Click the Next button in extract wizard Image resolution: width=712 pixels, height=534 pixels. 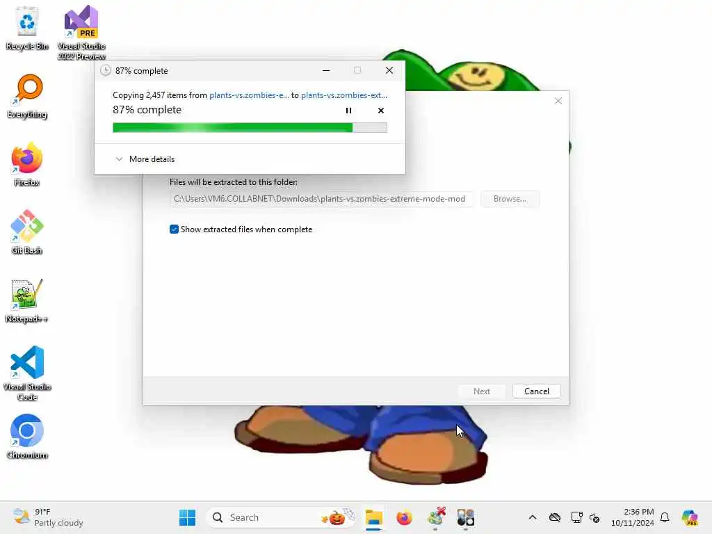click(x=482, y=391)
